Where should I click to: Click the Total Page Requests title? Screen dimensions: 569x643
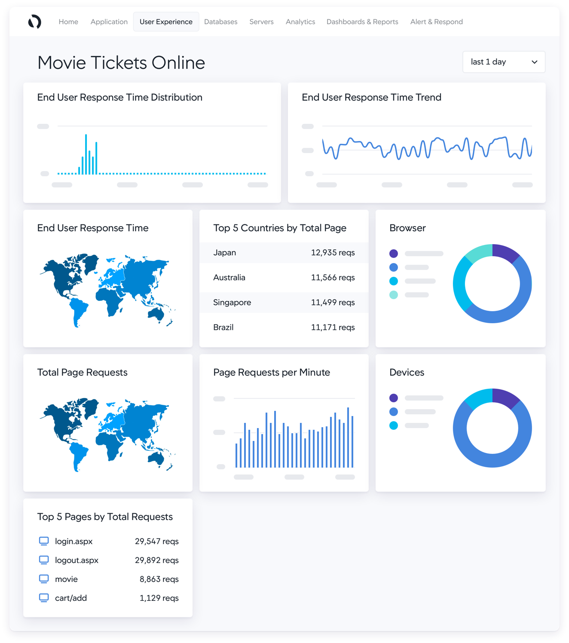tap(83, 373)
